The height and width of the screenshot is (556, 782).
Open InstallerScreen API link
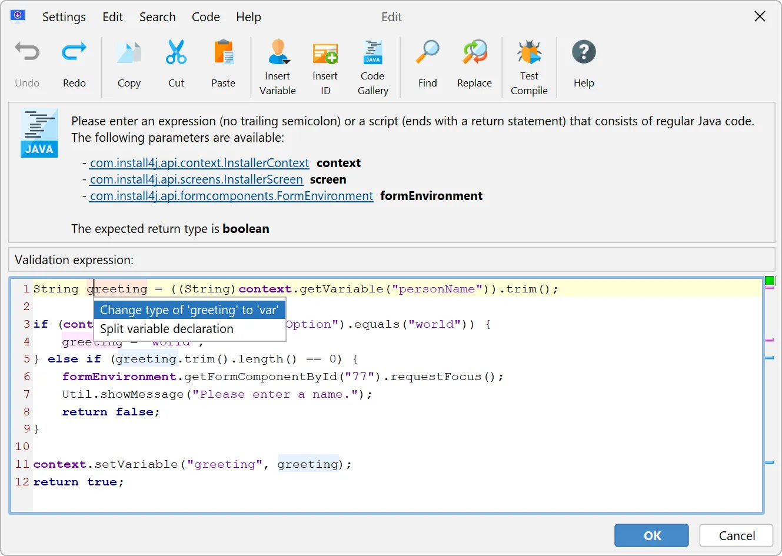click(x=197, y=179)
